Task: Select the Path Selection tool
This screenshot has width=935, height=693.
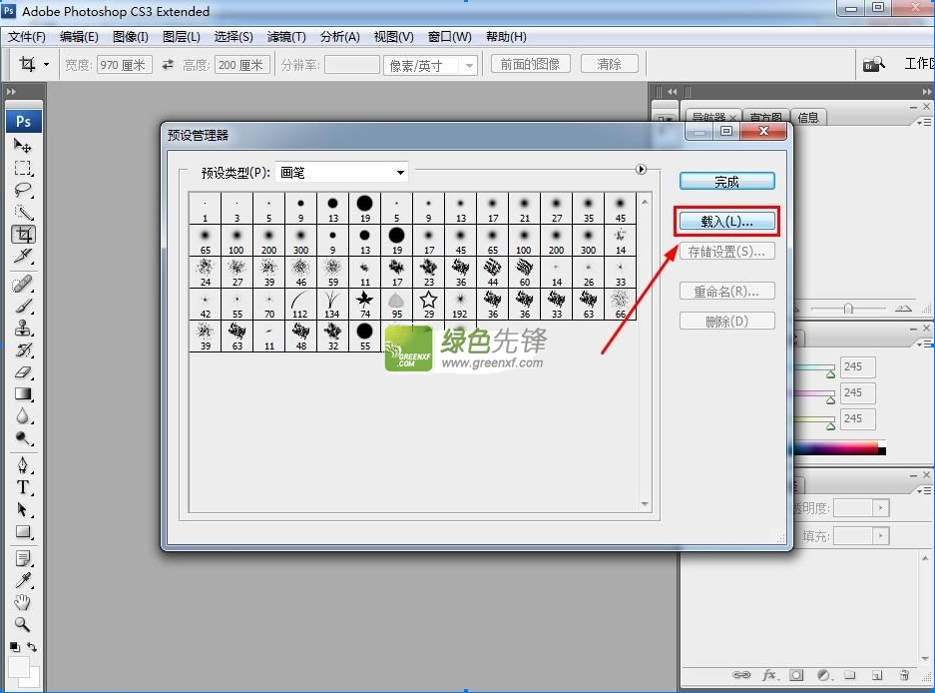Action: click(x=23, y=509)
